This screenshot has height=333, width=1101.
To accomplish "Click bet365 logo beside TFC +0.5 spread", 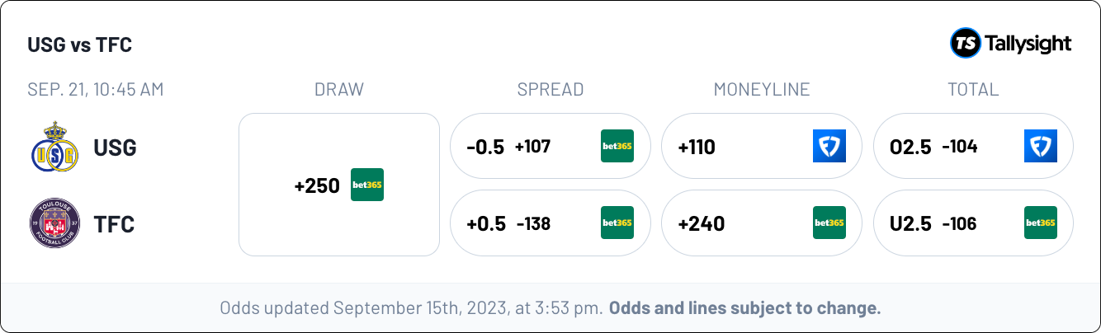I will click(x=617, y=223).
